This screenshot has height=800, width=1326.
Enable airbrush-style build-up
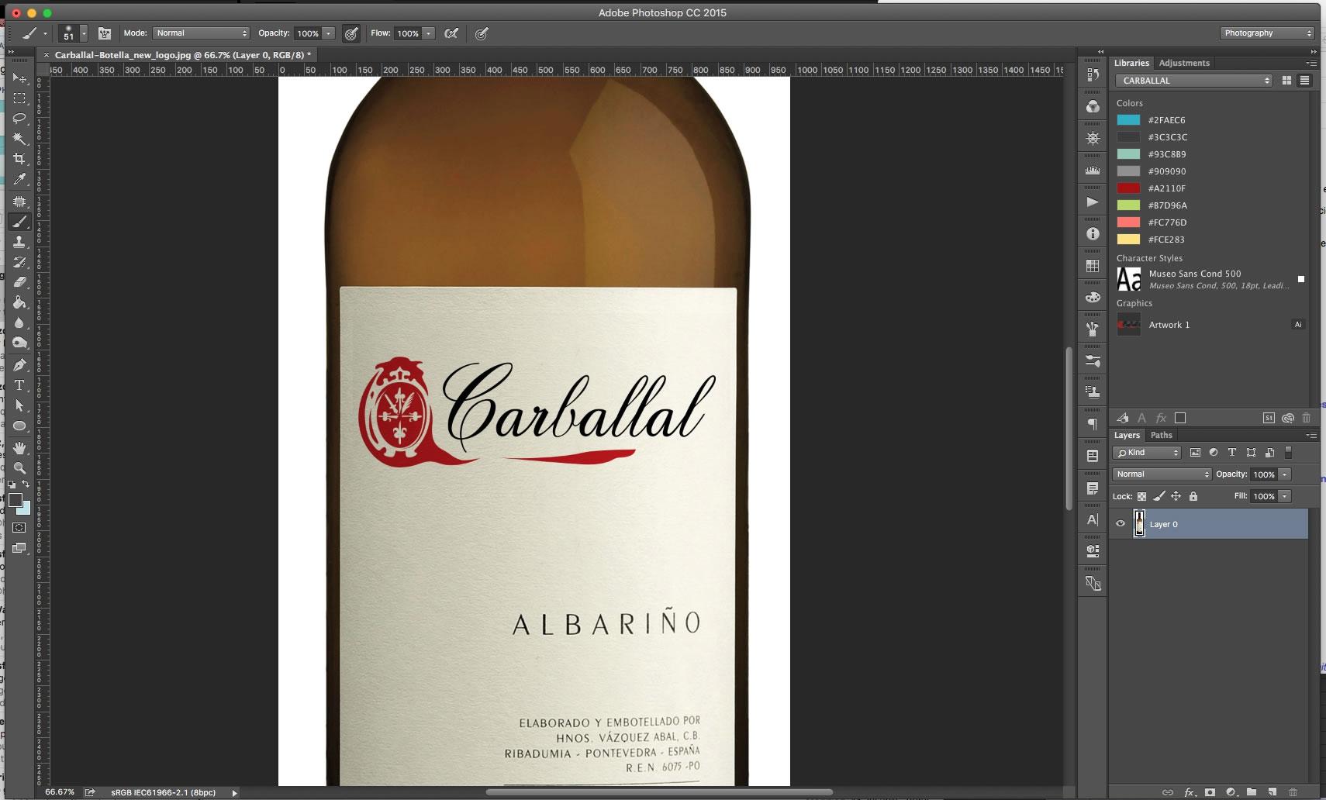(x=451, y=33)
